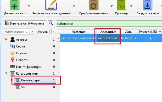Click the Edit metadata pencil icon

(x=51, y=5)
